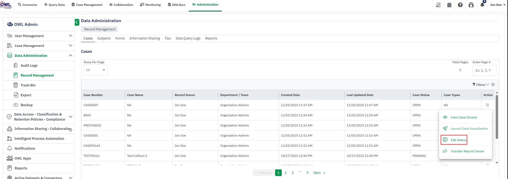This screenshot has height=179, width=508.
Task: Open Trash Bin in sidebar
Action: (x=28, y=85)
